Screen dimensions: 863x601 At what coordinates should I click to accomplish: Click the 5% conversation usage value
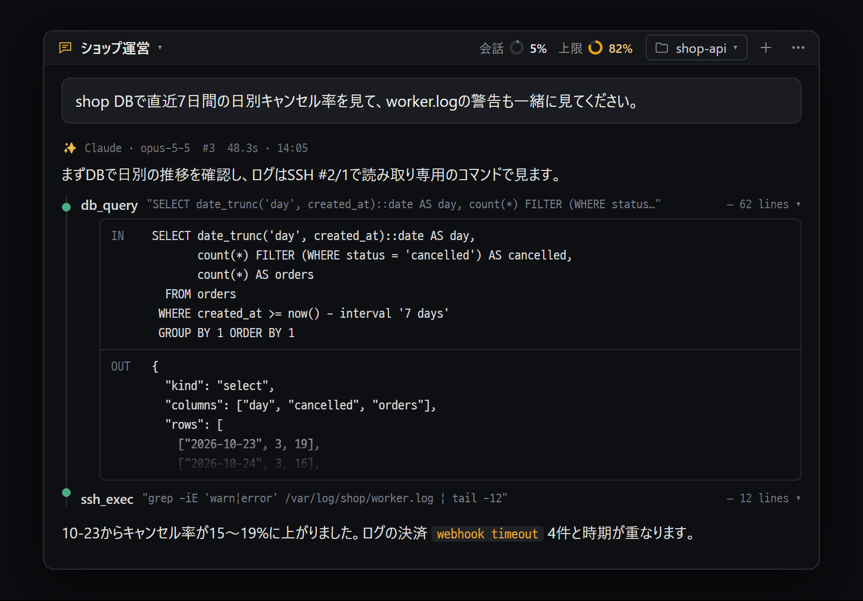coord(538,49)
